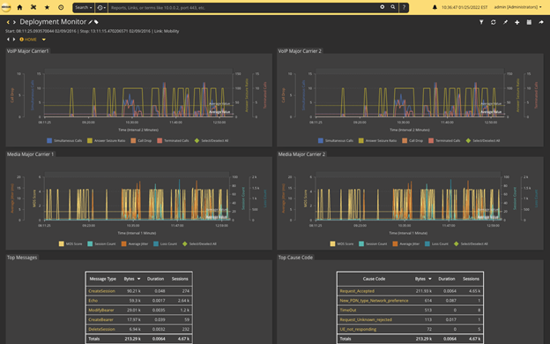Image resolution: width=550 pixels, height=344 pixels.
Task: Go to previous dashboard with yellow left arrow
Action: click(8, 22)
